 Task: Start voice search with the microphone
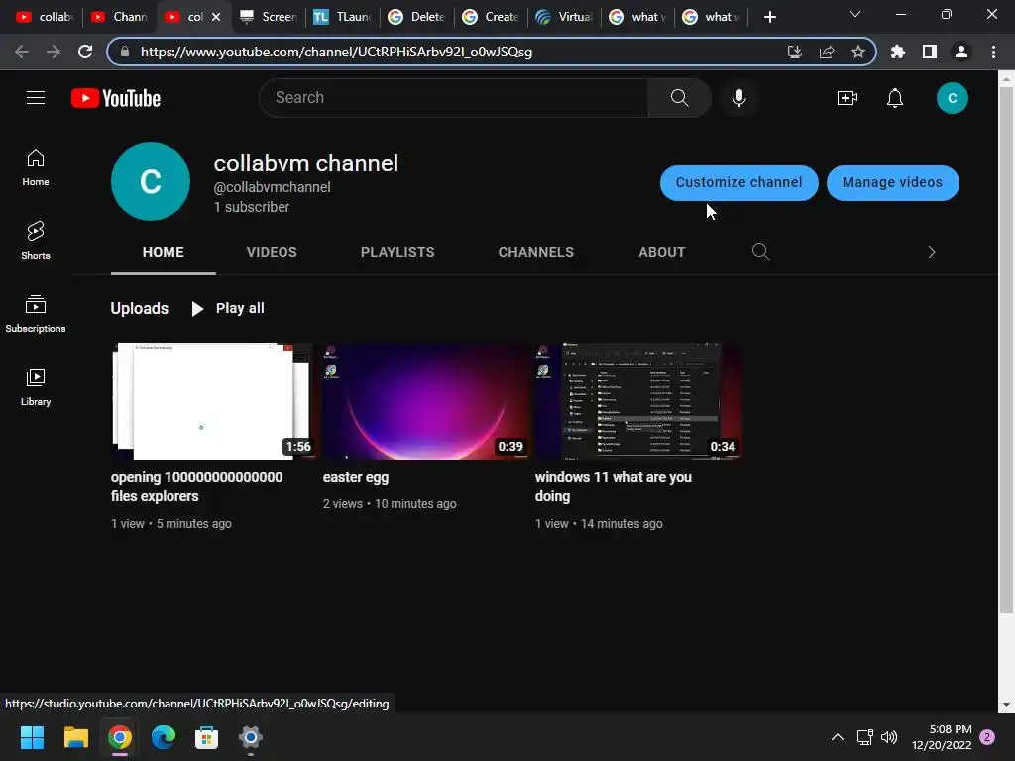pos(738,98)
